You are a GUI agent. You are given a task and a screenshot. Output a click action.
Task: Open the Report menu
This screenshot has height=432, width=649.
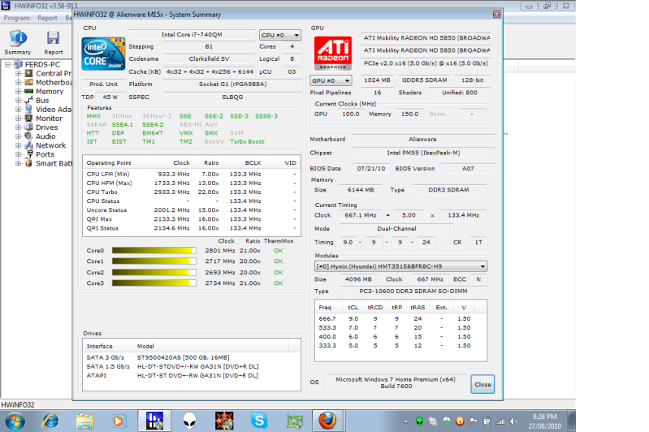(47, 18)
